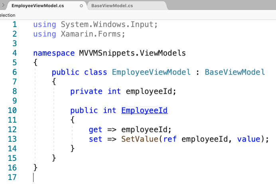Click the selection breadcrumb label

pyautogui.click(x=8, y=15)
